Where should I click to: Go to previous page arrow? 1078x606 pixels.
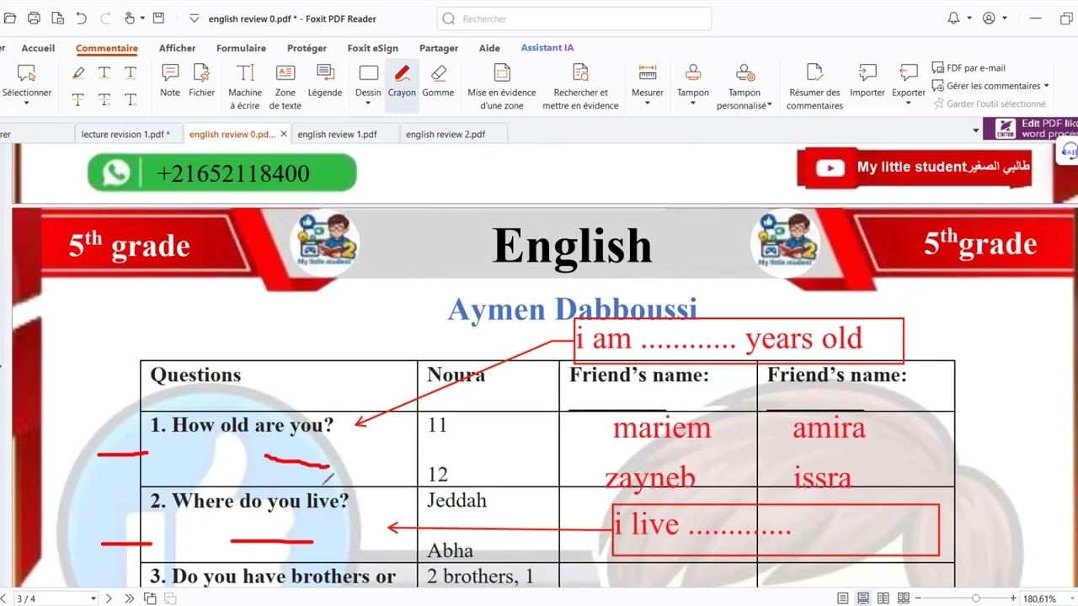(5, 598)
